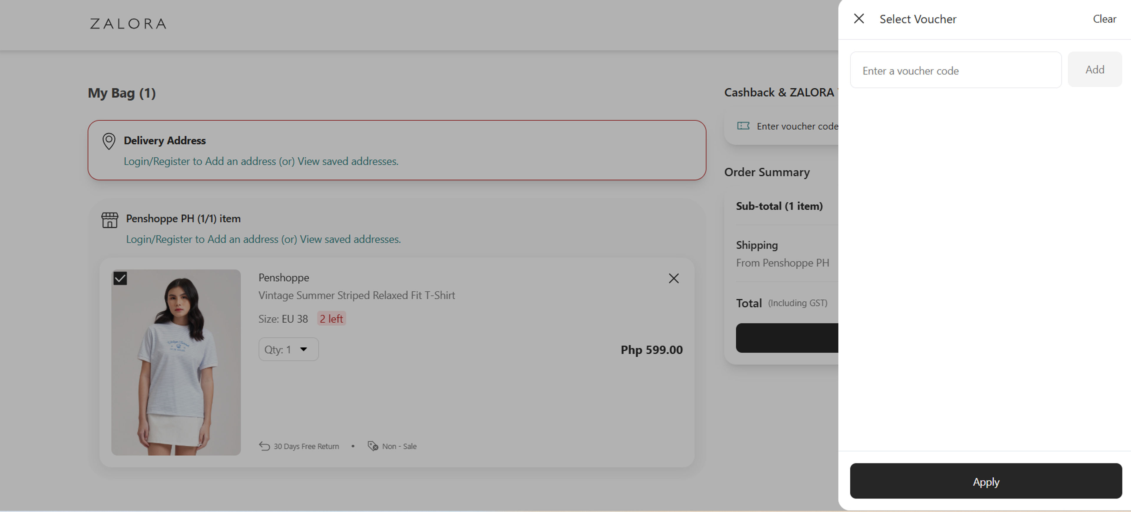Focus the Enter a voucher code field
This screenshot has width=1131, height=512.
(x=955, y=70)
